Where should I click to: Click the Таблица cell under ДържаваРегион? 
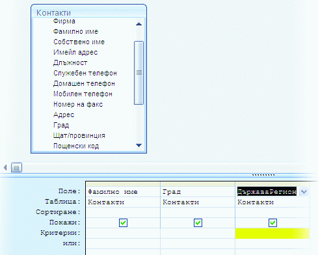click(272, 202)
